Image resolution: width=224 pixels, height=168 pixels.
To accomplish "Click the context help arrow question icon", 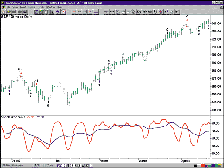I will (x=177, y=12).
